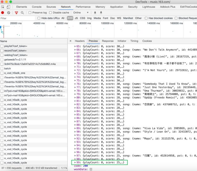Click the Name column header
Screen dimensions: 197x171
[34, 41]
